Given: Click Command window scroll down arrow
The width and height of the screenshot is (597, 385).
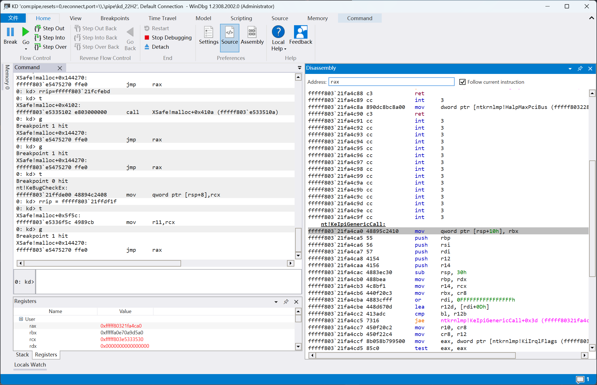Looking at the screenshot, I should (298, 255).
